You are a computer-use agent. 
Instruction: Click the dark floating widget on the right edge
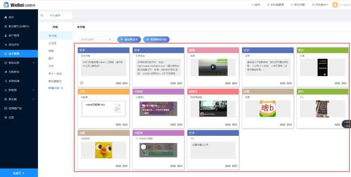click(x=347, y=124)
